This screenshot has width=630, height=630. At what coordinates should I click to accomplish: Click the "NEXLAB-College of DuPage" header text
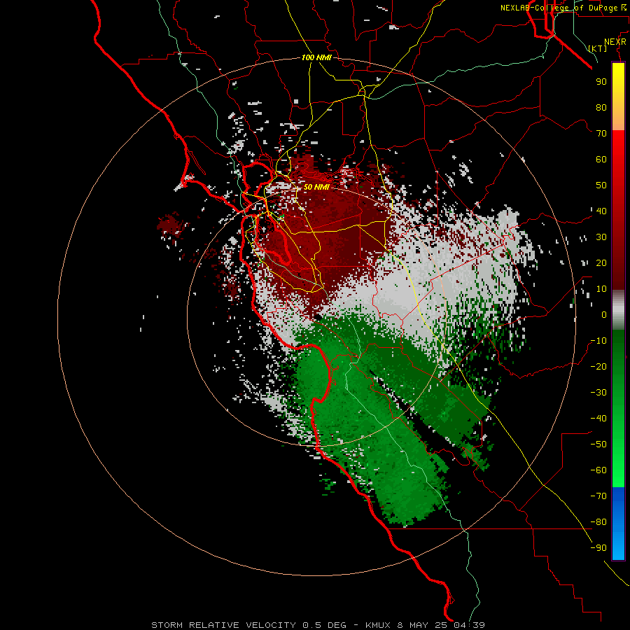[559, 8]
